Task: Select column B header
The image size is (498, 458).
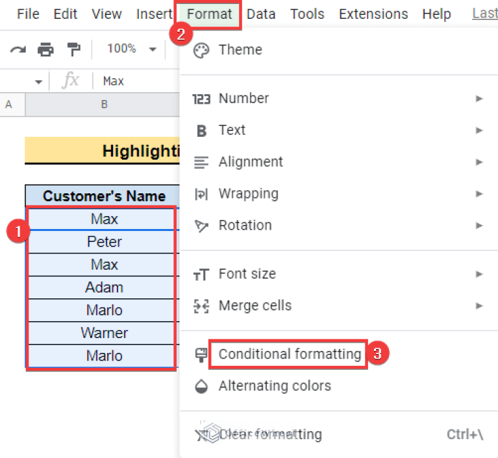Action: (104, 104)
